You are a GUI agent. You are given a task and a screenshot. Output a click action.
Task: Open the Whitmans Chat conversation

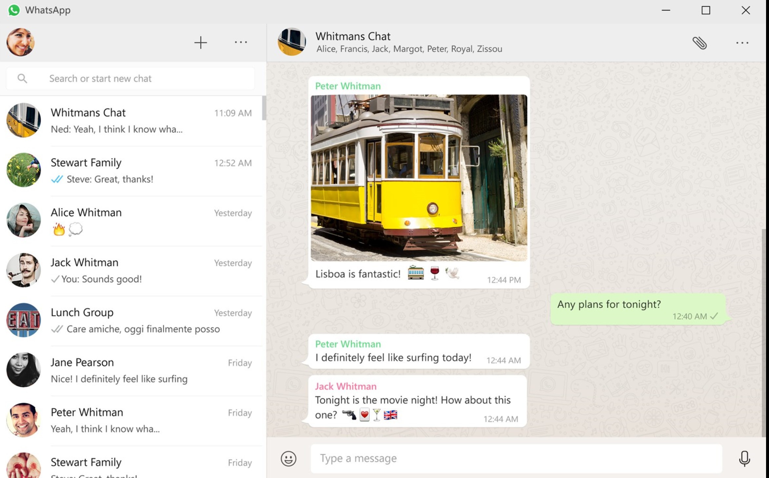point(131,121)
